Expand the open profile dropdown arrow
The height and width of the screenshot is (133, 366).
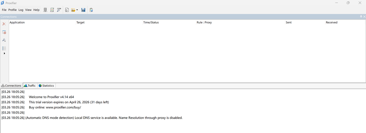pos(77,10)
